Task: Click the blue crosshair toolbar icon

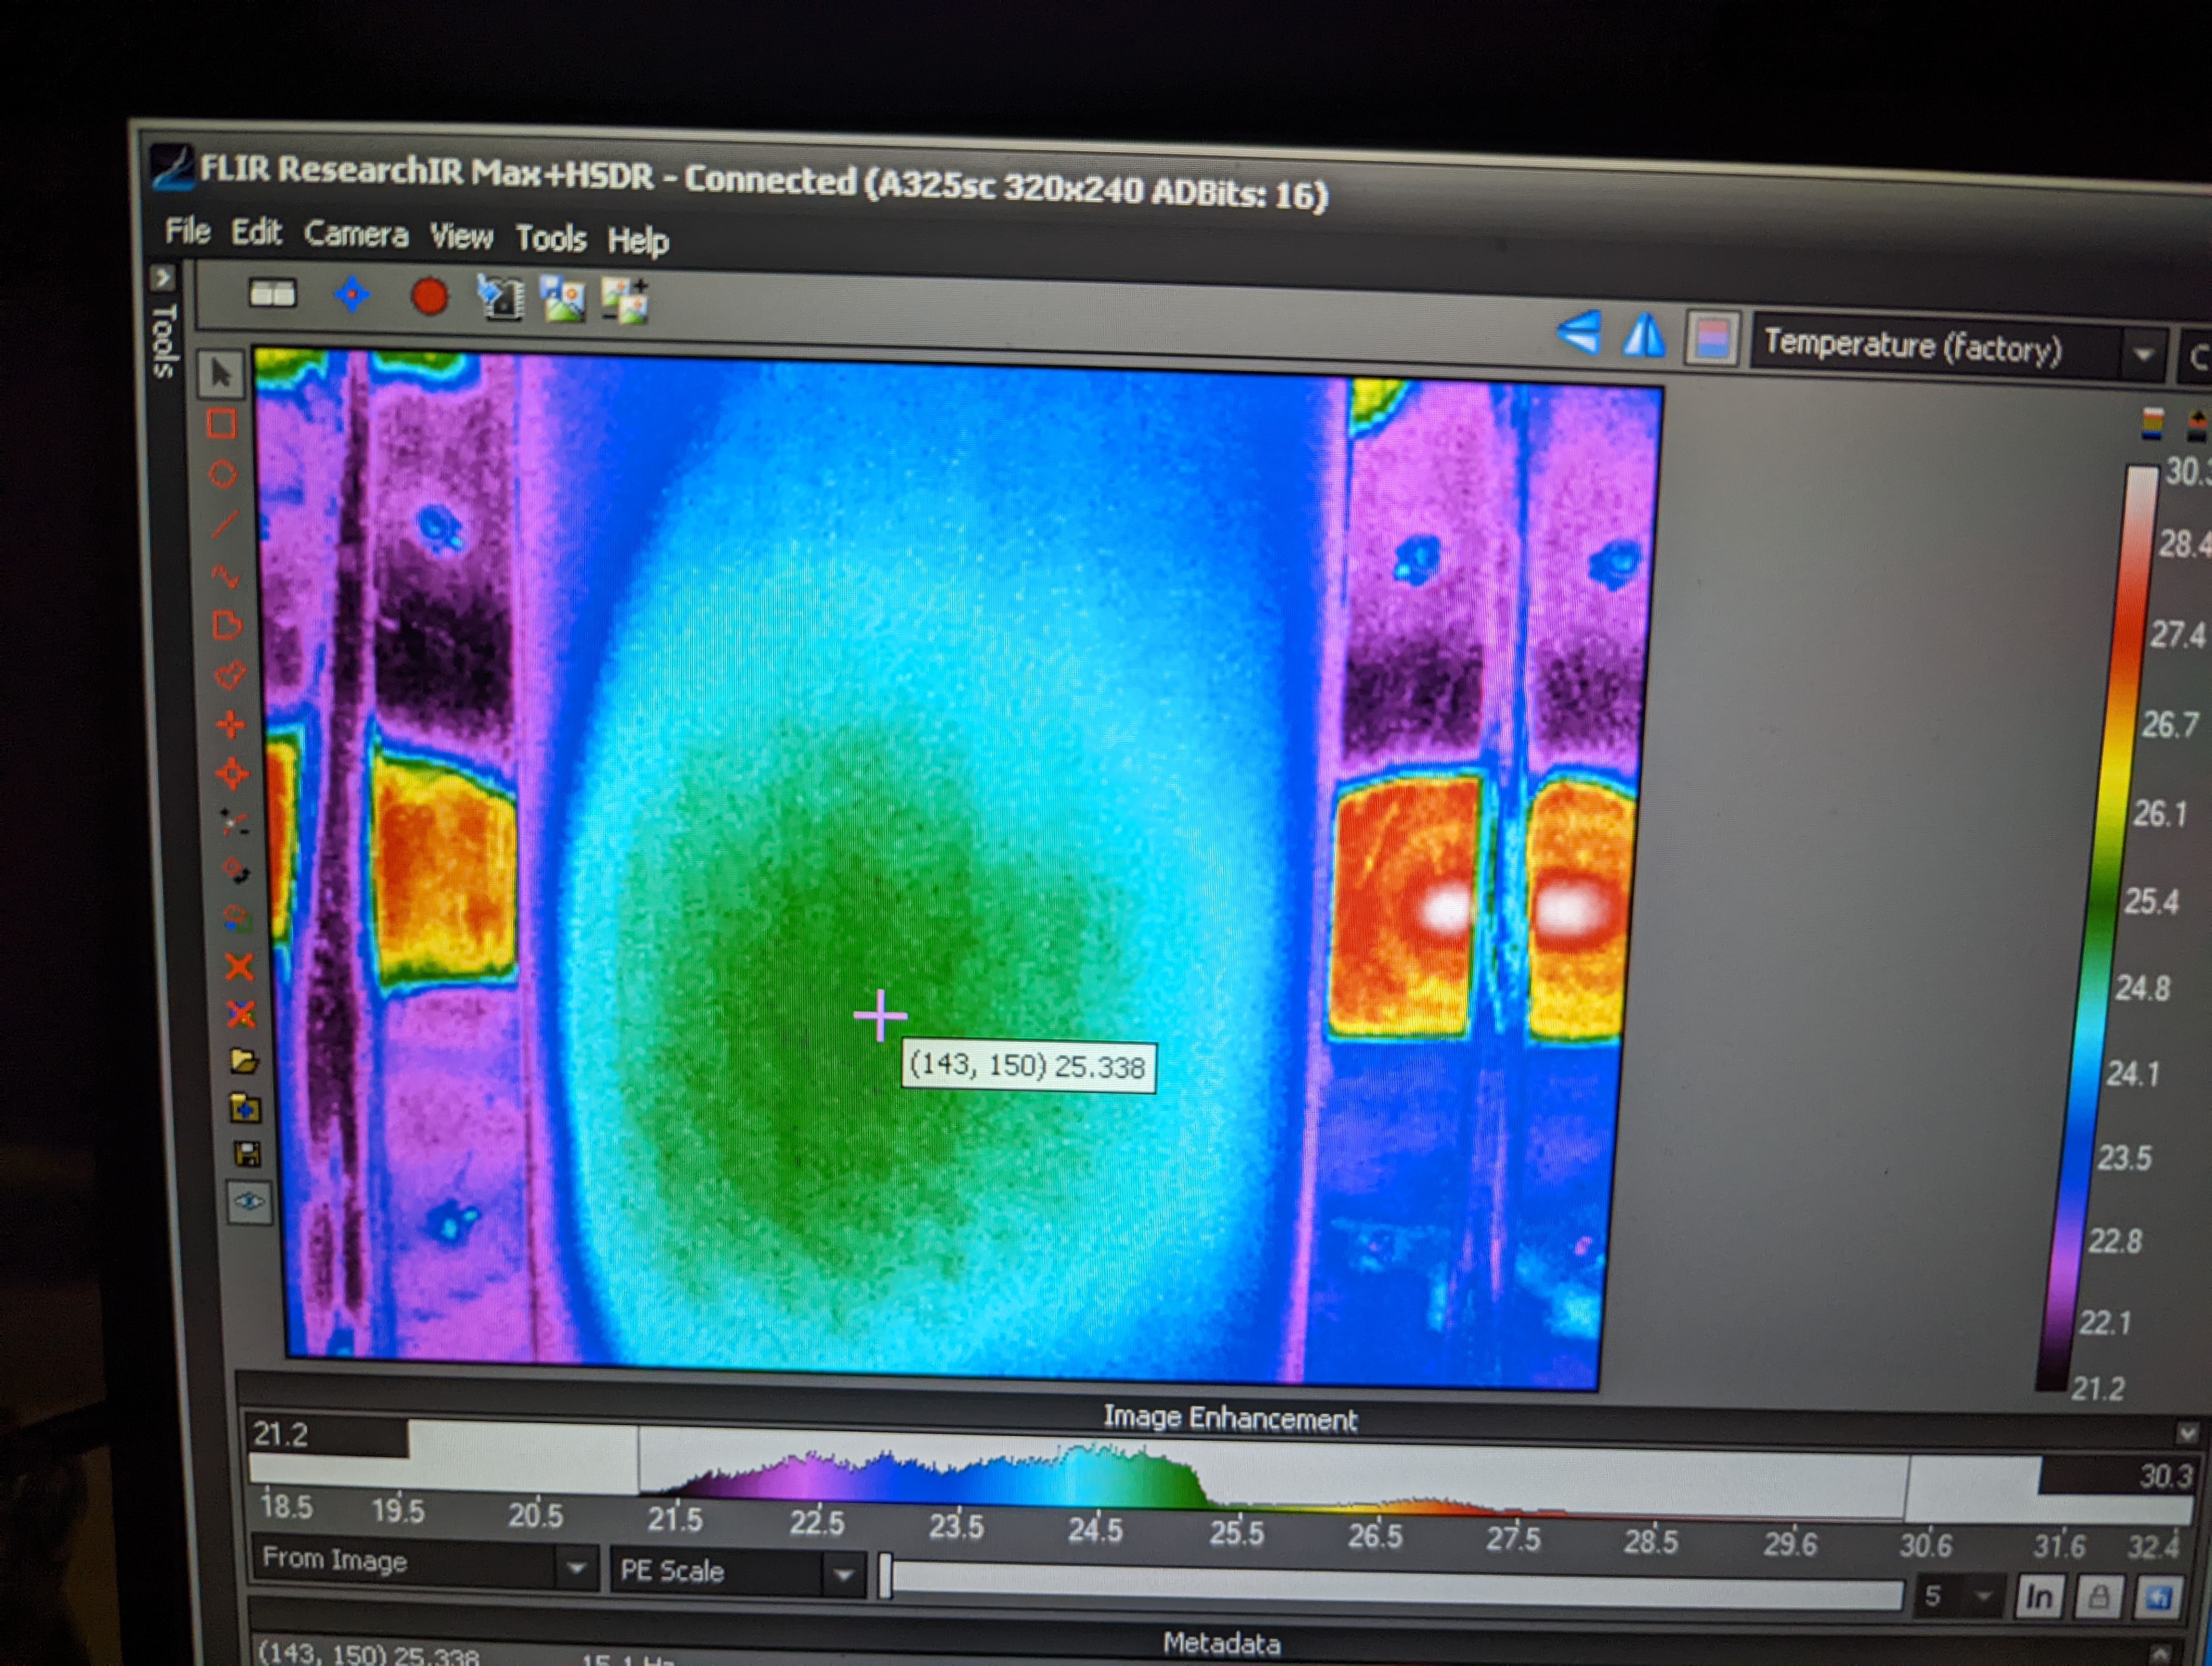Action: point(351,295)
